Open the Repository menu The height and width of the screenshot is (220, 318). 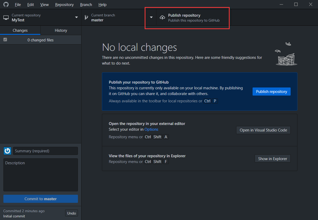[x=64, y=5]
